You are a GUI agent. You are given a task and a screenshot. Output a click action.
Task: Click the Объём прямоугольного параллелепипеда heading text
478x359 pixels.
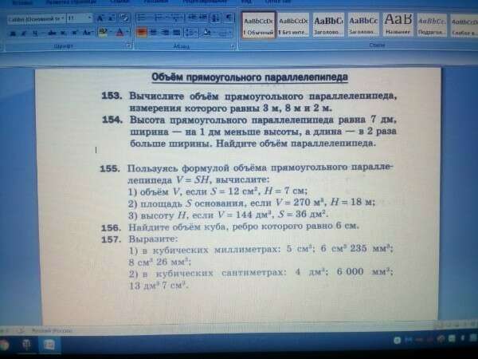(249, 77)
